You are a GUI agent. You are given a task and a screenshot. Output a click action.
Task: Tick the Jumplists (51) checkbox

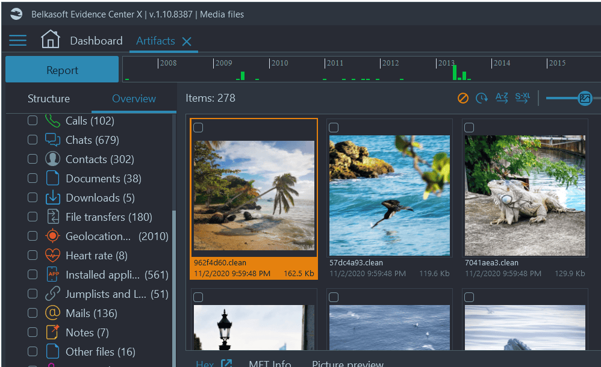click(x=33, y=294)
